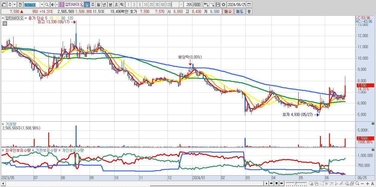
Task: Open the search magnifier next to stock code
Action: (47, 5)
